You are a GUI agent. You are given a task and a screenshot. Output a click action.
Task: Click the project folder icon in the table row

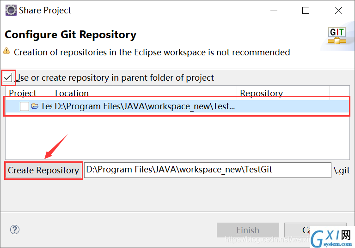coord(35,106)
